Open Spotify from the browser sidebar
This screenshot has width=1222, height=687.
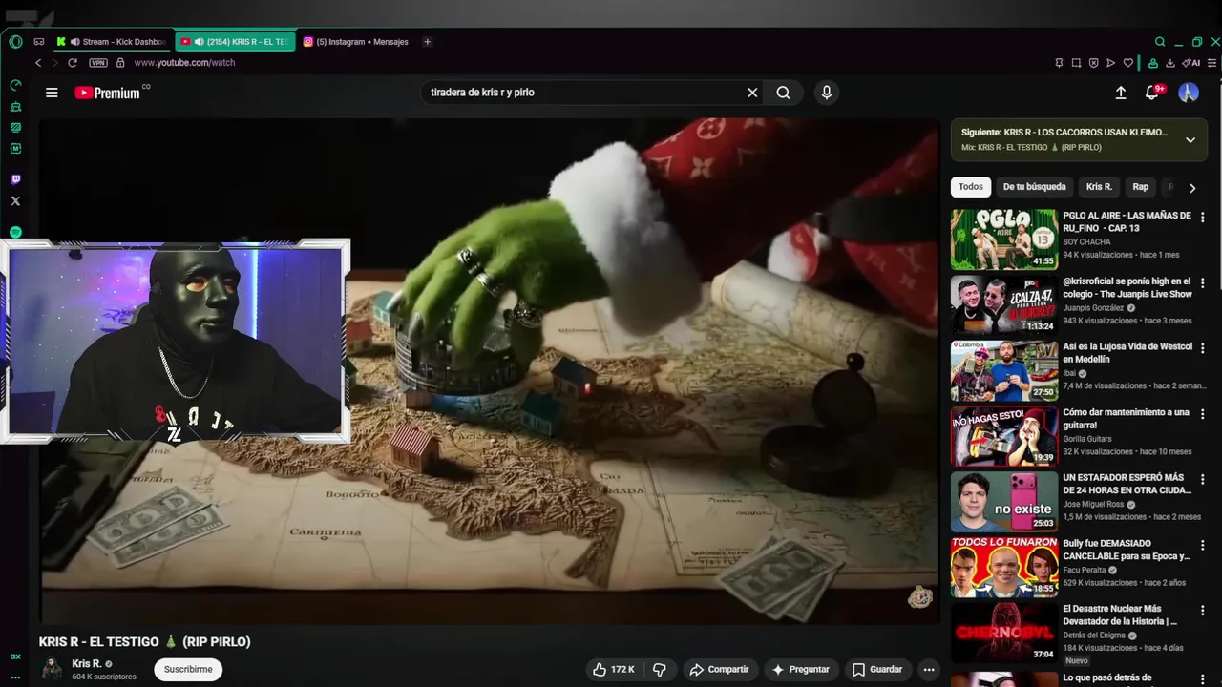tap(15, 232)
